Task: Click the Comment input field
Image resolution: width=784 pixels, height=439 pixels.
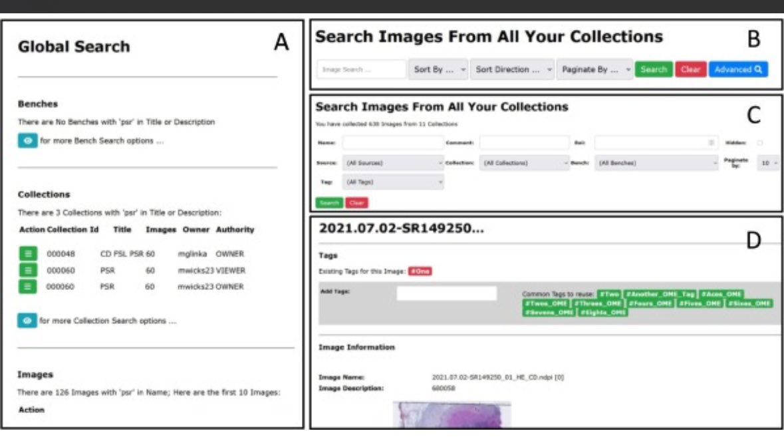Action: (524, 142)
